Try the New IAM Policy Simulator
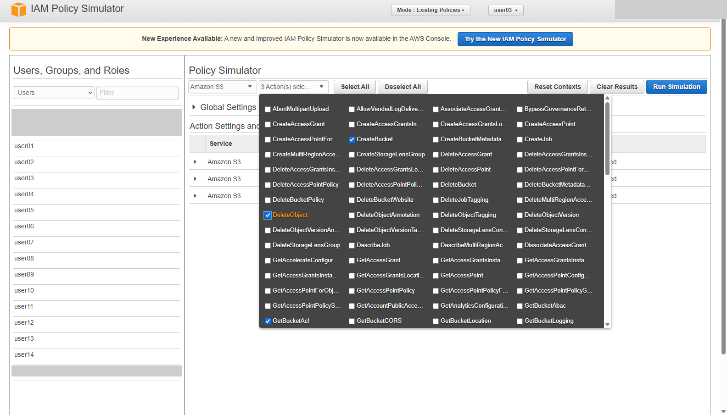The image size is (727, 415). pos(515,39)
